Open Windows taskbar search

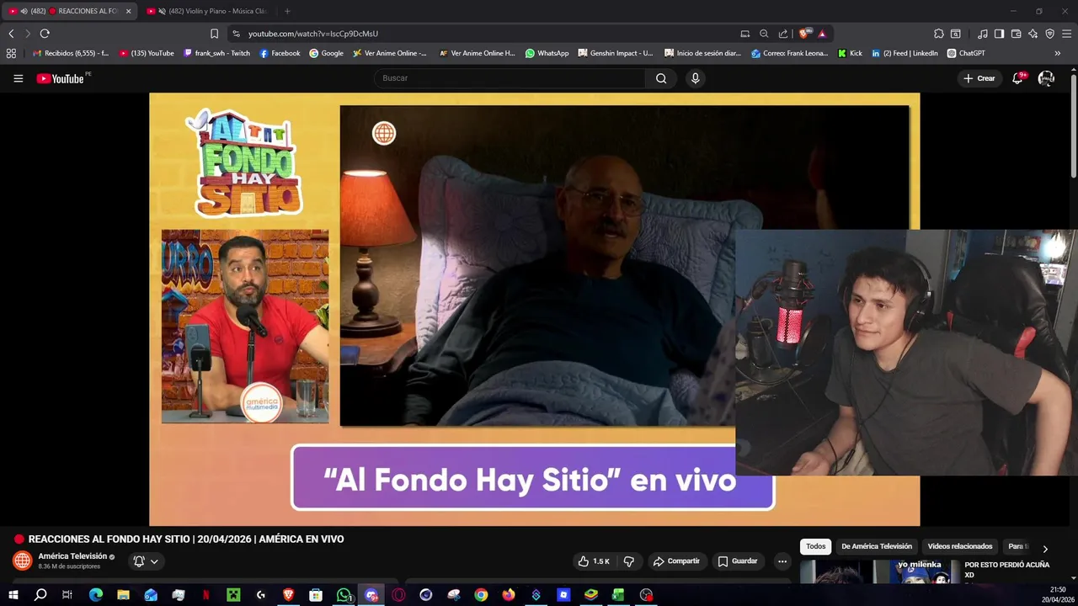pos(40,595)
